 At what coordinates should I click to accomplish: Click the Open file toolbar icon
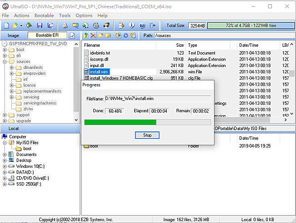click(x=15, y=26)
